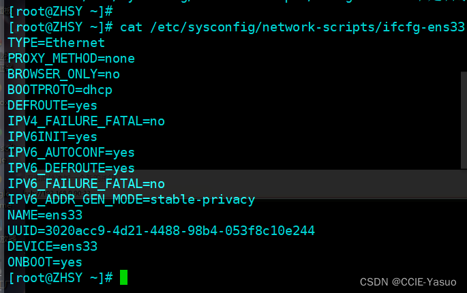Click the cat ifcfg-ens33 command line

click(237, 27)
